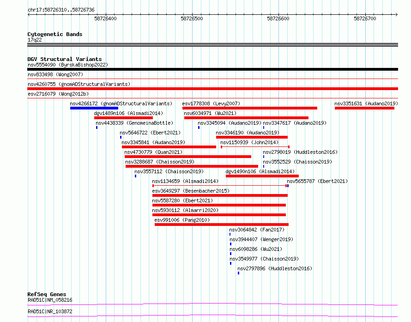Open the nsv2798019 (Huddleston2016) label

coord(300,152)
